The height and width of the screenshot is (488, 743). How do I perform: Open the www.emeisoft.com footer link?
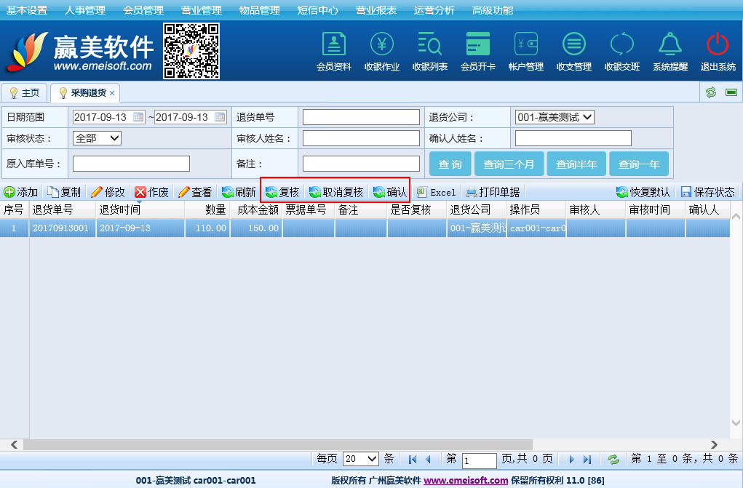pyautogui.click(x=466, y=480)
